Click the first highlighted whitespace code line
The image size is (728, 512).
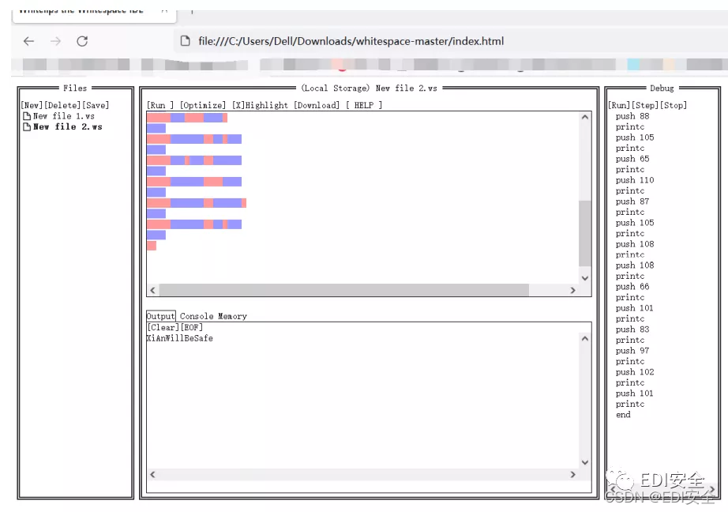pos(187,118)
